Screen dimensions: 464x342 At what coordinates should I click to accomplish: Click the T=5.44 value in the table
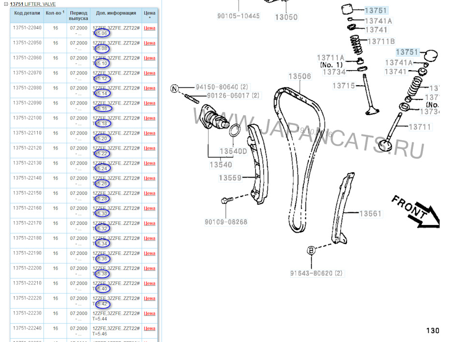100,319
